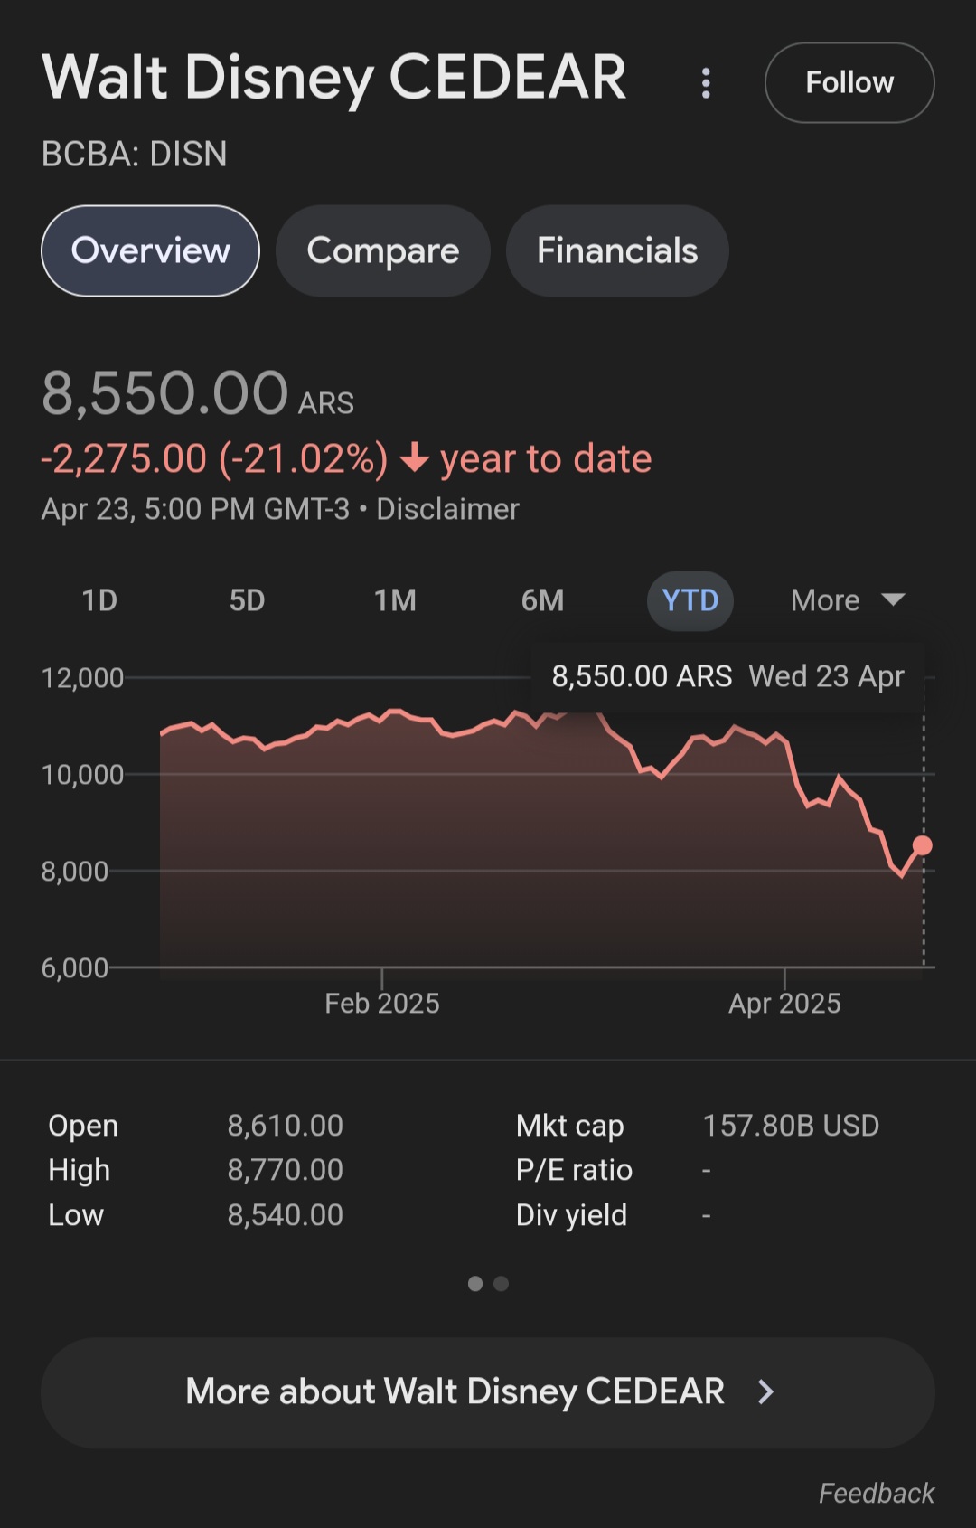Select the YTD chart range
Image resolution: width=976 pixels, height=1528 pixels.
click(x=690, y=600)
